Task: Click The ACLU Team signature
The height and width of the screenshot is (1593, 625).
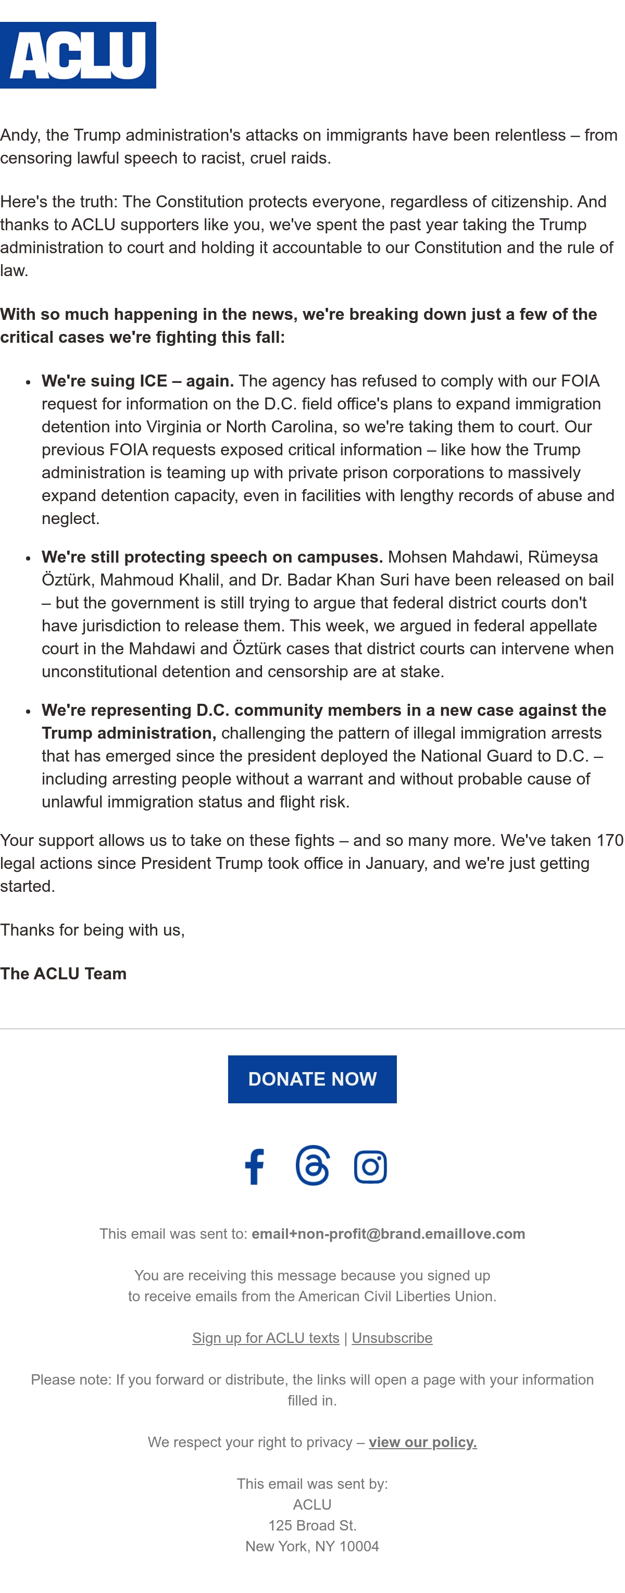Action: pos(63,974)
